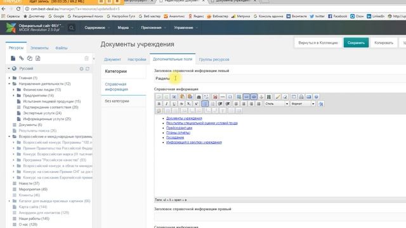
Task: Collapse Всероссийские и международные программы node
Action: 10,137
